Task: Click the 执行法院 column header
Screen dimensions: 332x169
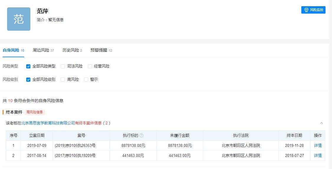Action: (241, 136)
